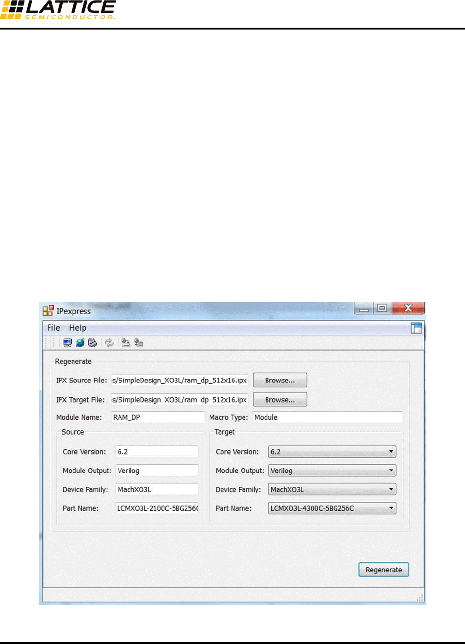Click the Module Name field showing RAM_DP
Viewport: 465px width, 644px height.
(x=158, y=417)
